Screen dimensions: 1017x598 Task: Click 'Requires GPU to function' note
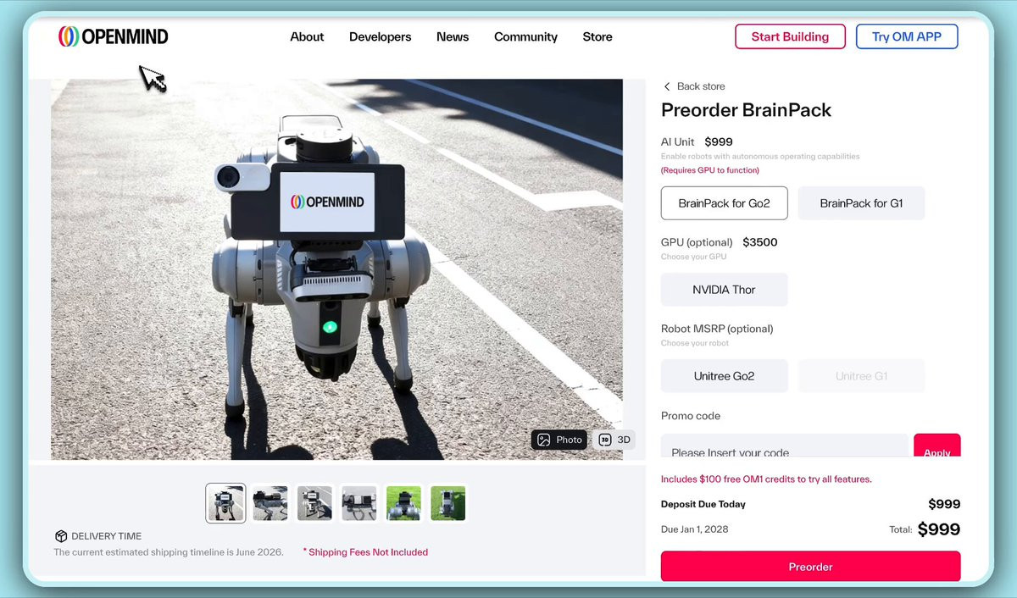click(710, 170)
